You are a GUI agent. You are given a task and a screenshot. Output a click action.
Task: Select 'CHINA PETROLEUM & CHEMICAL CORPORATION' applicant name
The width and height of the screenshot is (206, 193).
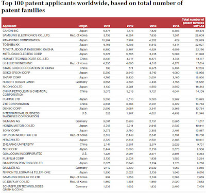(25, 93)
